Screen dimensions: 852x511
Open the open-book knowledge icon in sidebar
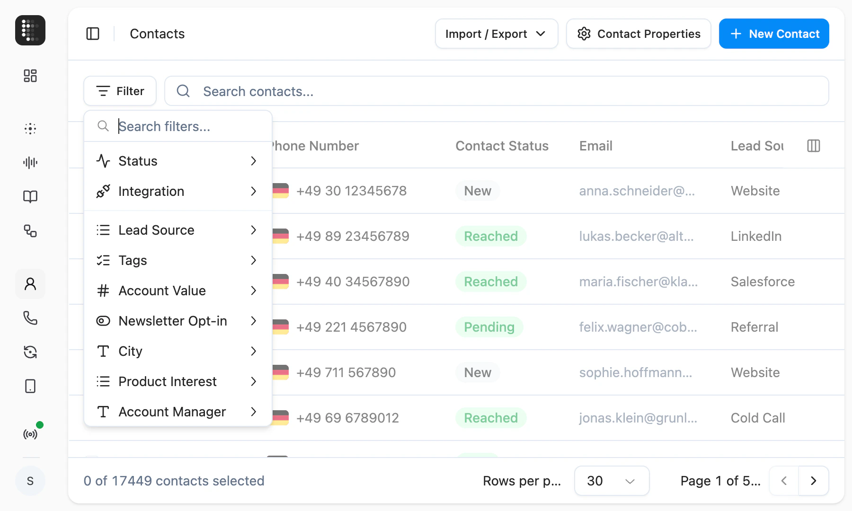[x=30, y=197]
